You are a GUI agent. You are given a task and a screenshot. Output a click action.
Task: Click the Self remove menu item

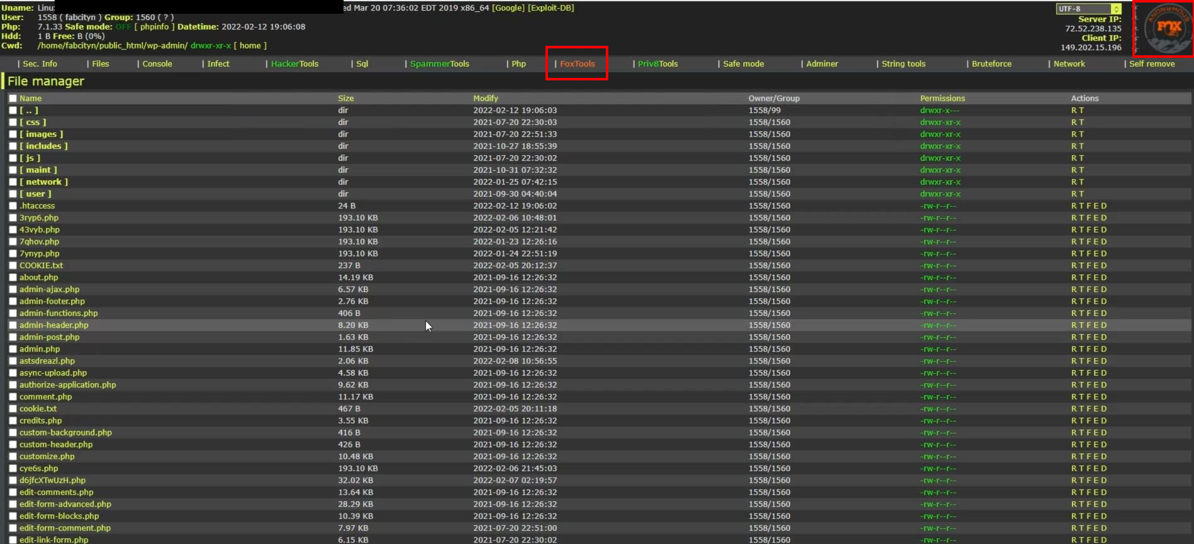(x=1152, y=63)
